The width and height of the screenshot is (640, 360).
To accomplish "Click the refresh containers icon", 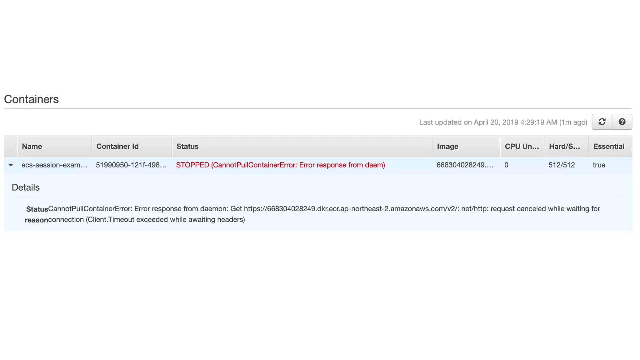I will point(602,122).
